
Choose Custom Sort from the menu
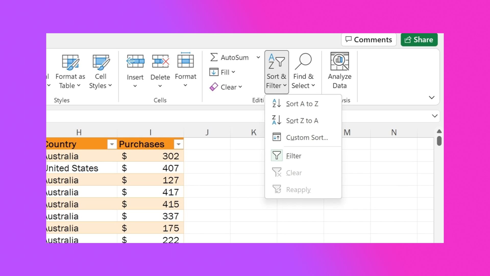point(307,137)
